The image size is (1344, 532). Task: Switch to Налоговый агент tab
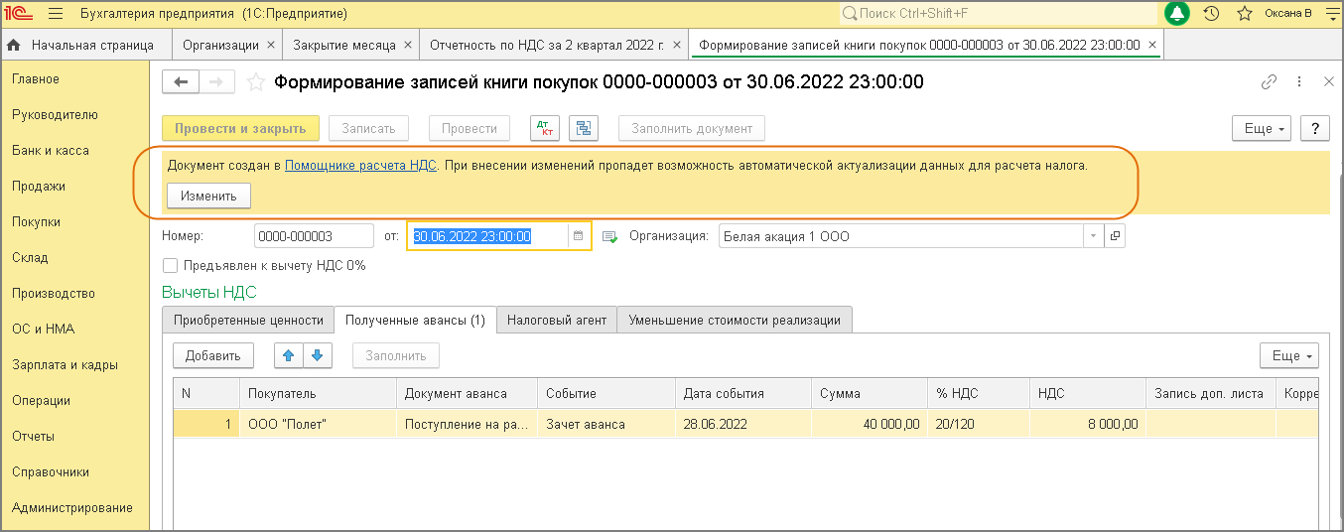tap(556, 320)
